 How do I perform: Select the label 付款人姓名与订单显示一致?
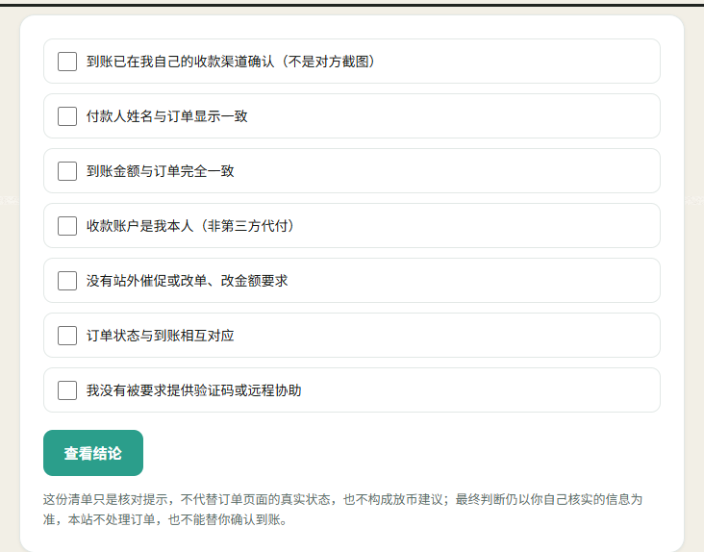[x=167, y=116]
